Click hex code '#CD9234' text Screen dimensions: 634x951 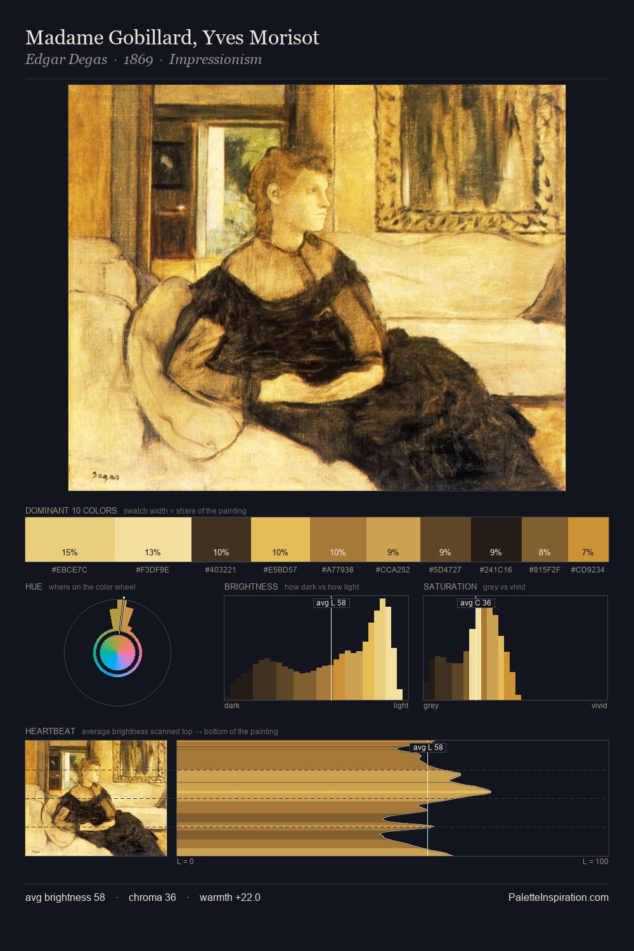tap(588, 569)
